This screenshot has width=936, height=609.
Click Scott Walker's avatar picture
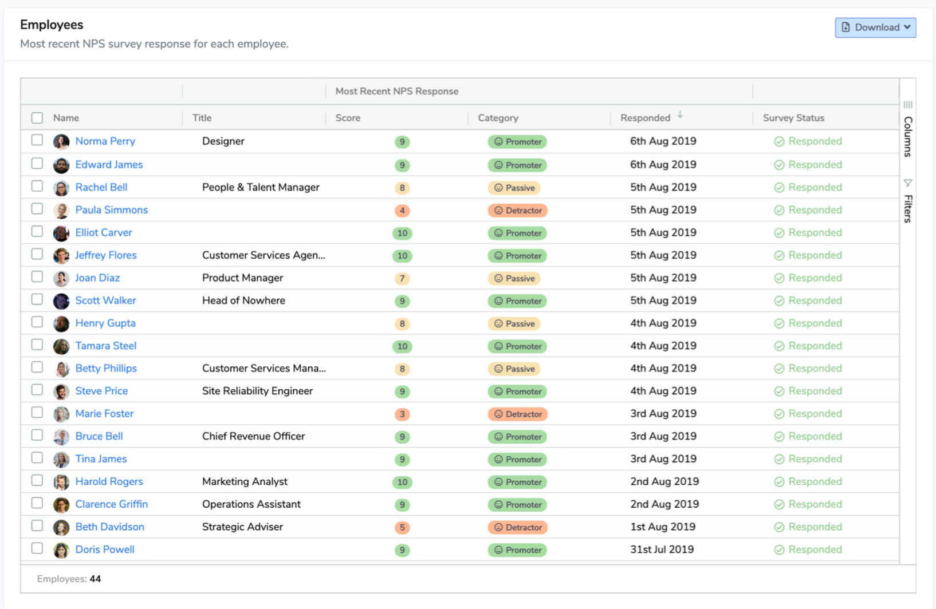(x=61, y=301)
